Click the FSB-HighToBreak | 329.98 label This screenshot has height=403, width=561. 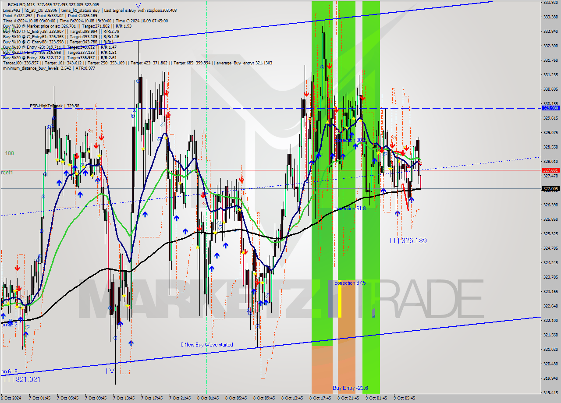click(55, 106)
